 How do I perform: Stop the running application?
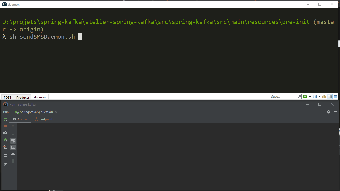pos(5,126)
